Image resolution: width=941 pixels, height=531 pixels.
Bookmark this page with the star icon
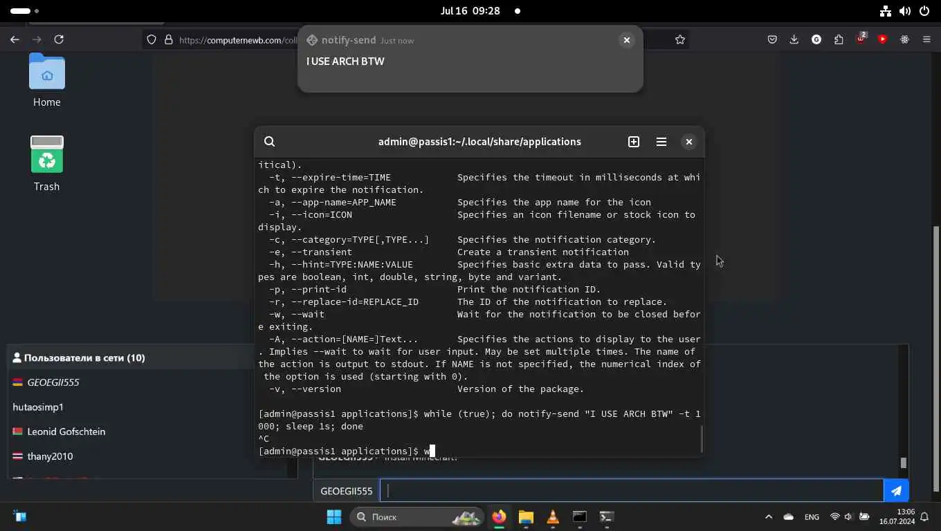pos(680,39)
